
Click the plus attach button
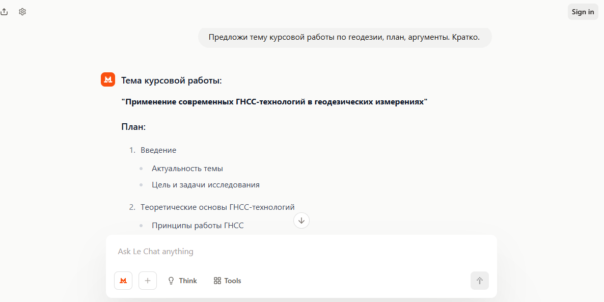[148, 281]
